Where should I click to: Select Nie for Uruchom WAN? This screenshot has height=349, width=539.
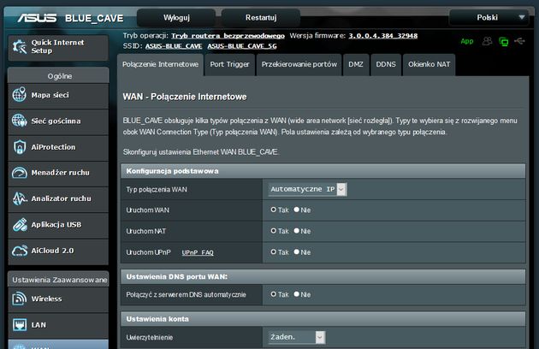click(x=296, y=210)
